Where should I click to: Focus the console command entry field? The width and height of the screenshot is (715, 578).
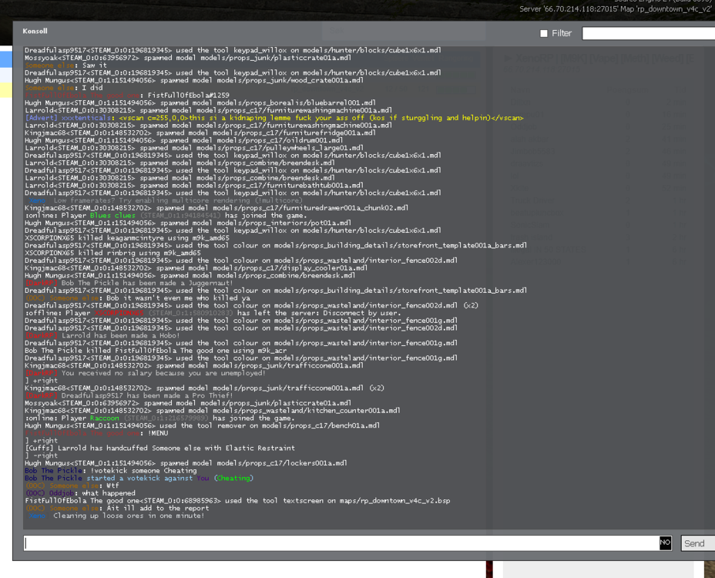[339, 543]
